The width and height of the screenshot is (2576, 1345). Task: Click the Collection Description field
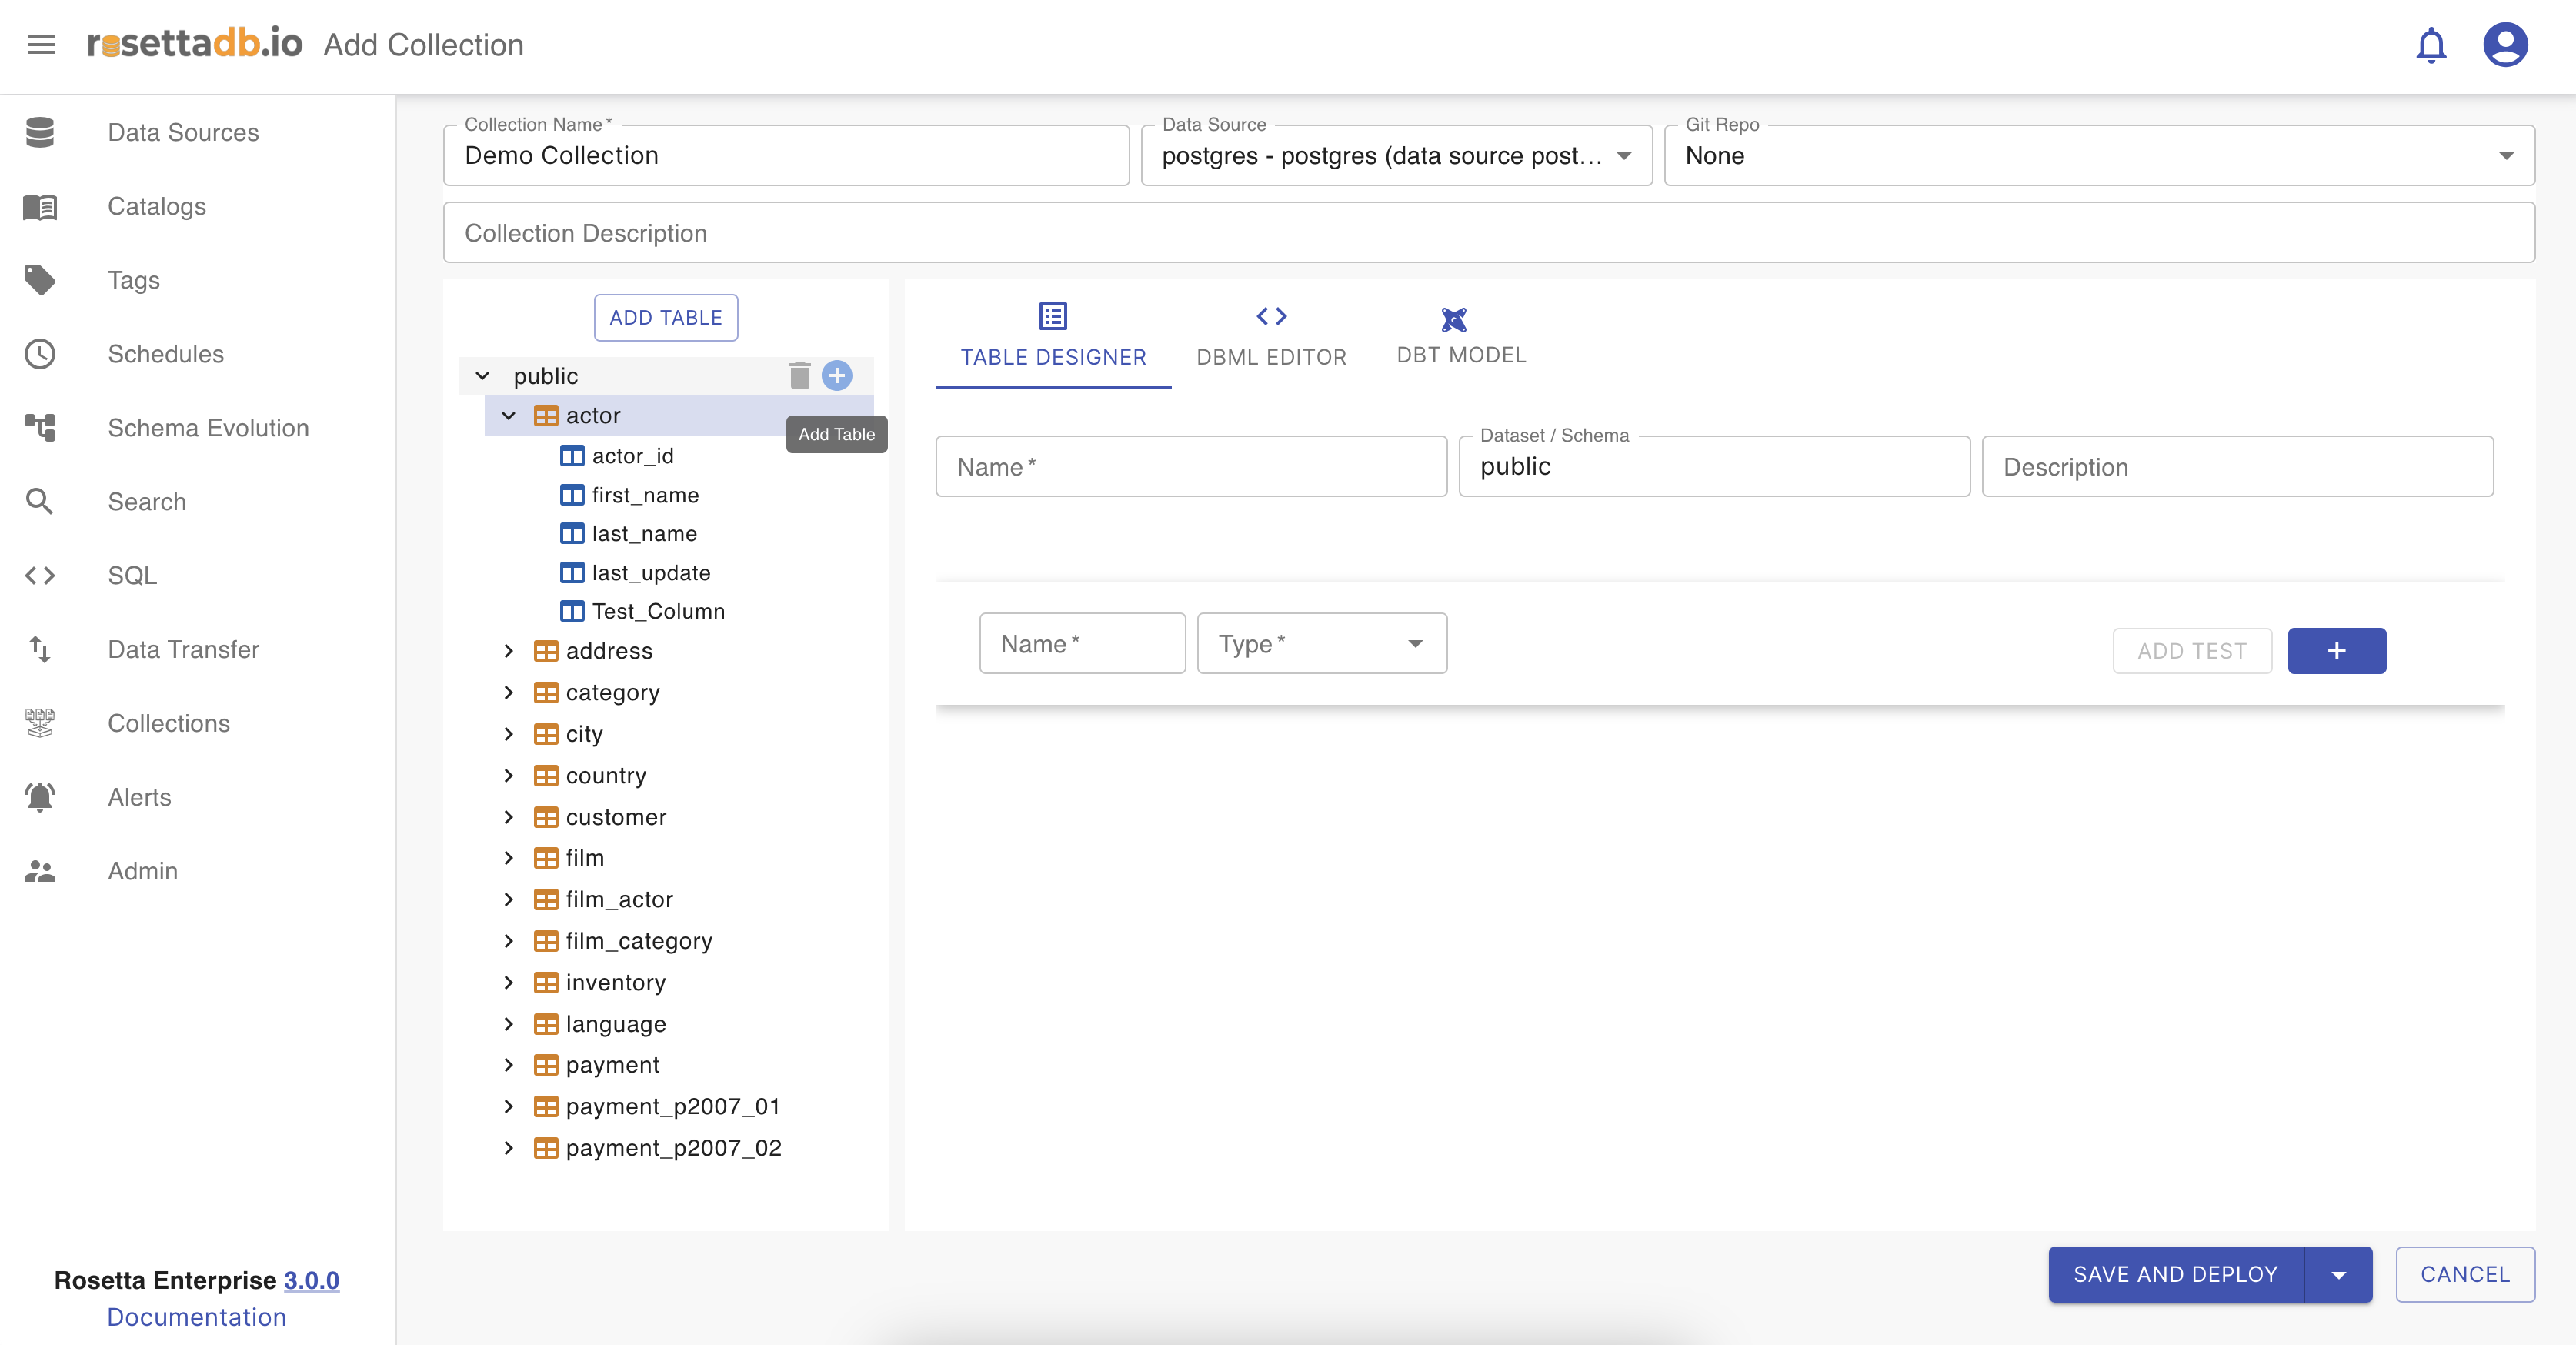tap(1488, 233)
